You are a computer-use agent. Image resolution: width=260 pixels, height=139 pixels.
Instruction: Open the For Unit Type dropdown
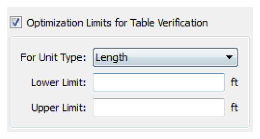(x=165, y=57)
